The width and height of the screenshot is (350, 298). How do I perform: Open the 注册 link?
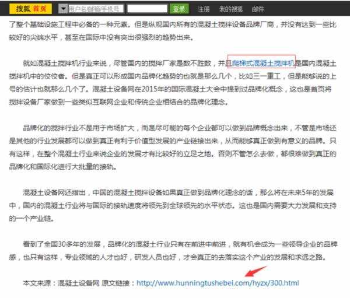pos(204,9)
